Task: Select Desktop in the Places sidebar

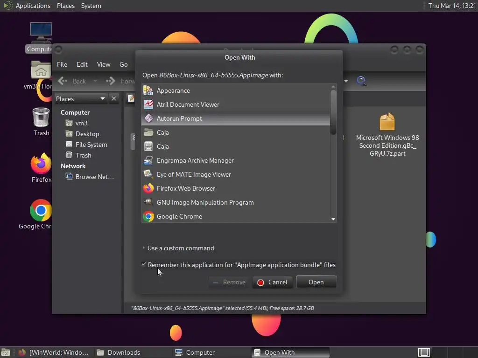Action: click(87, 134)
